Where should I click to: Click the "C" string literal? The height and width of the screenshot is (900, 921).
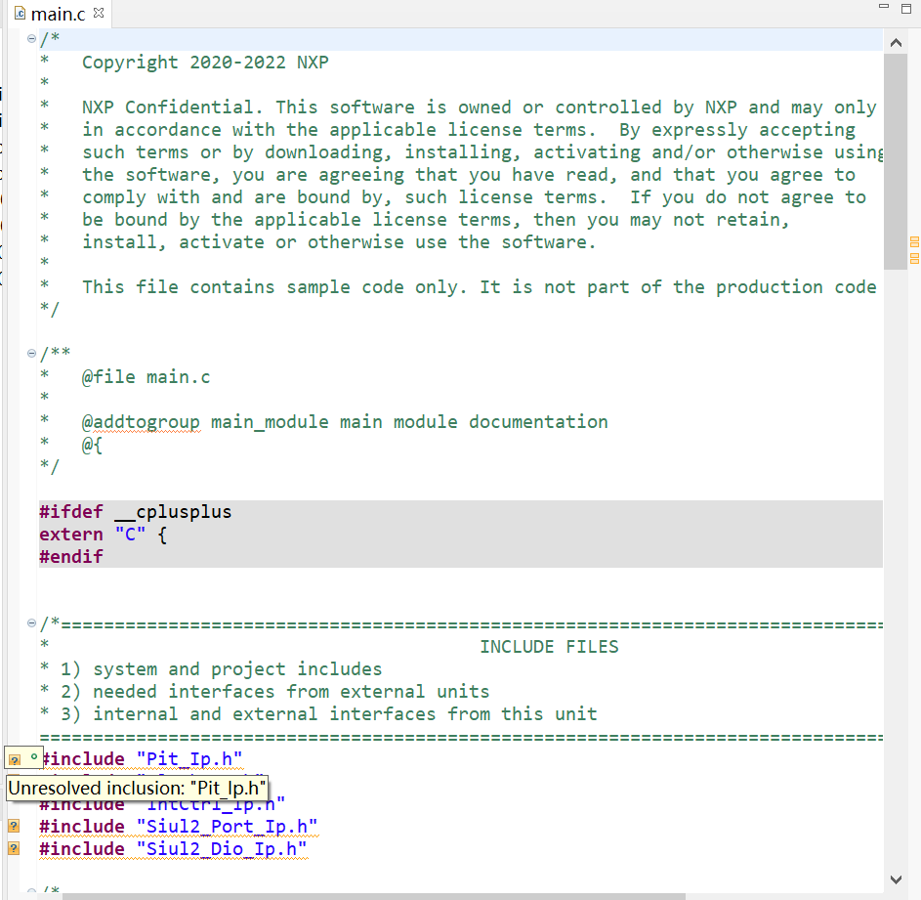(131, 535)
